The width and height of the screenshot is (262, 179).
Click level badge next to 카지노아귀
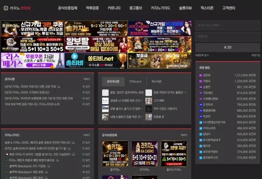[x=201, y=128]
